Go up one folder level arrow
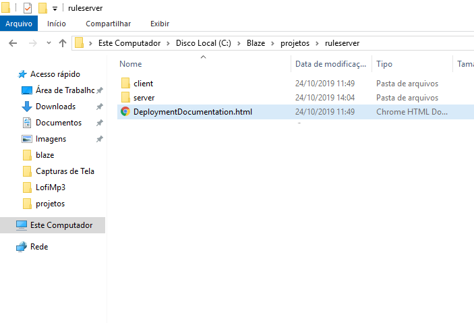The image size is (474, 323). click(63, 43)
